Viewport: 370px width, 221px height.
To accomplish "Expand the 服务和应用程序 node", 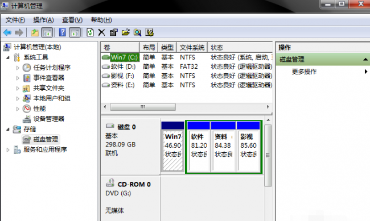I will 8,150.
